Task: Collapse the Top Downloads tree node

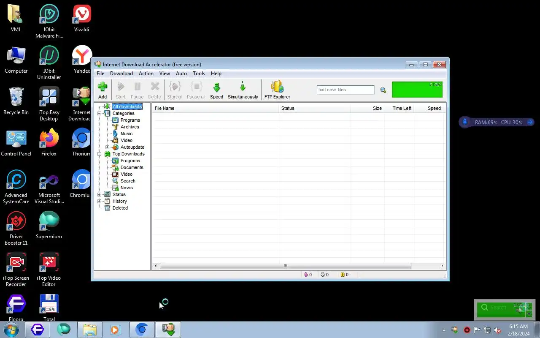Action: tap(100, 154)
